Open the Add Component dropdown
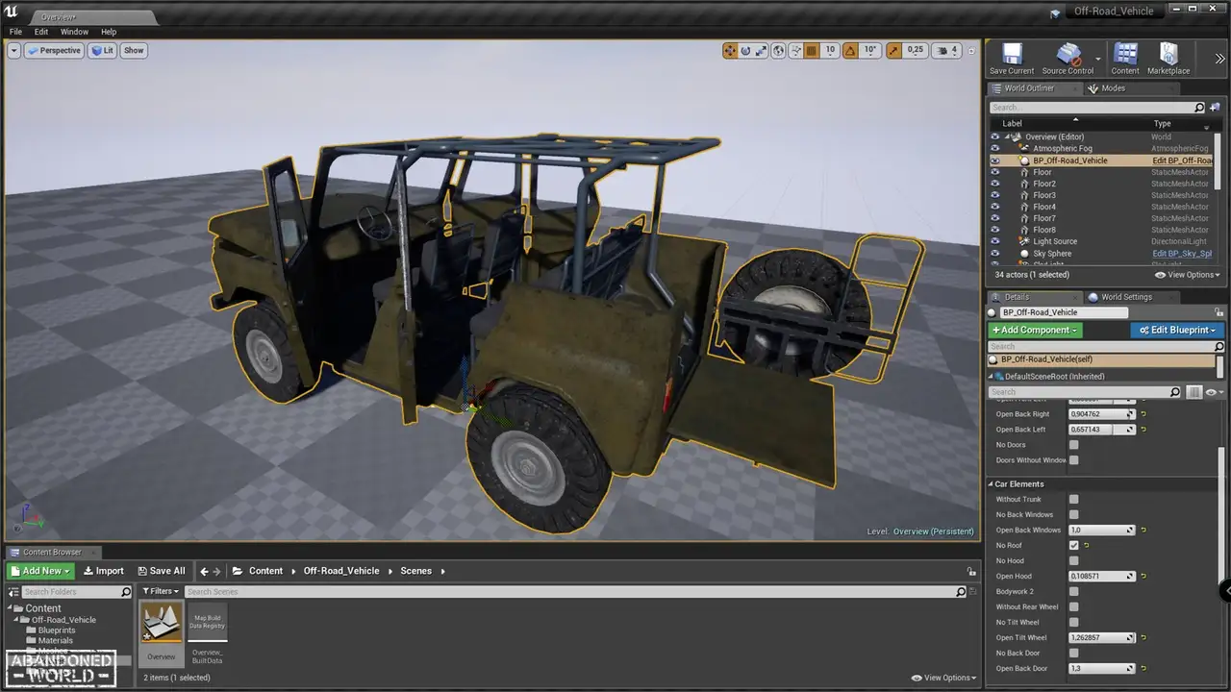 point(1035,330)
